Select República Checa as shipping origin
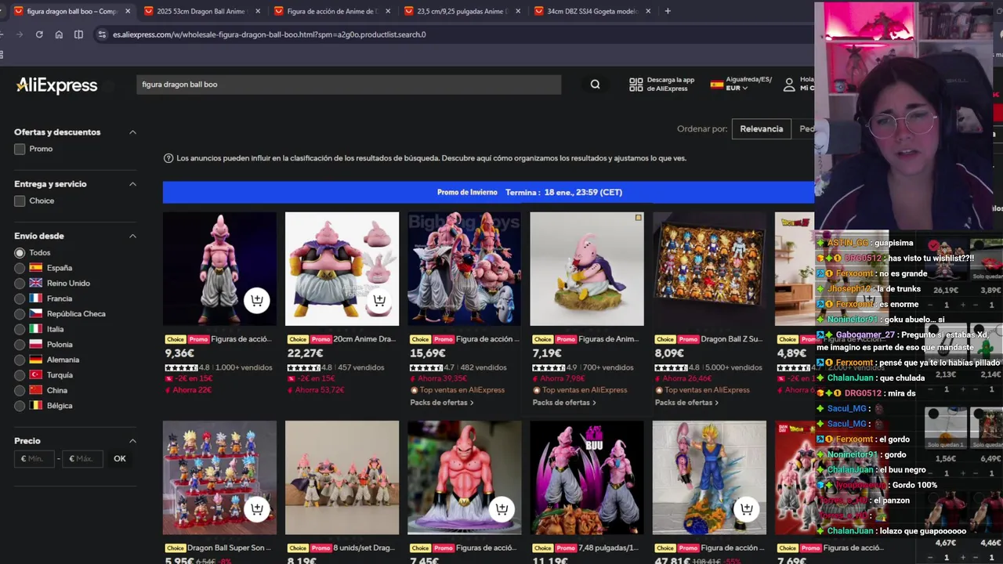 [20, 314]
